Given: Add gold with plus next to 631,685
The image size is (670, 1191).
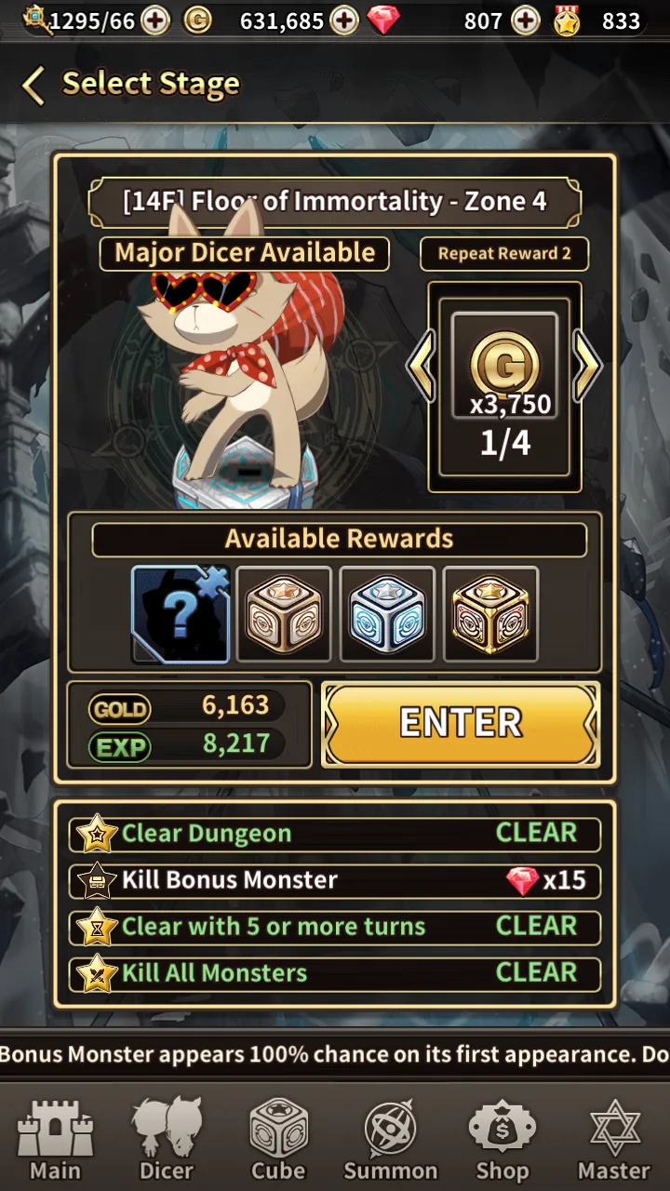Looking at the screenshot, I should point(344,20).
